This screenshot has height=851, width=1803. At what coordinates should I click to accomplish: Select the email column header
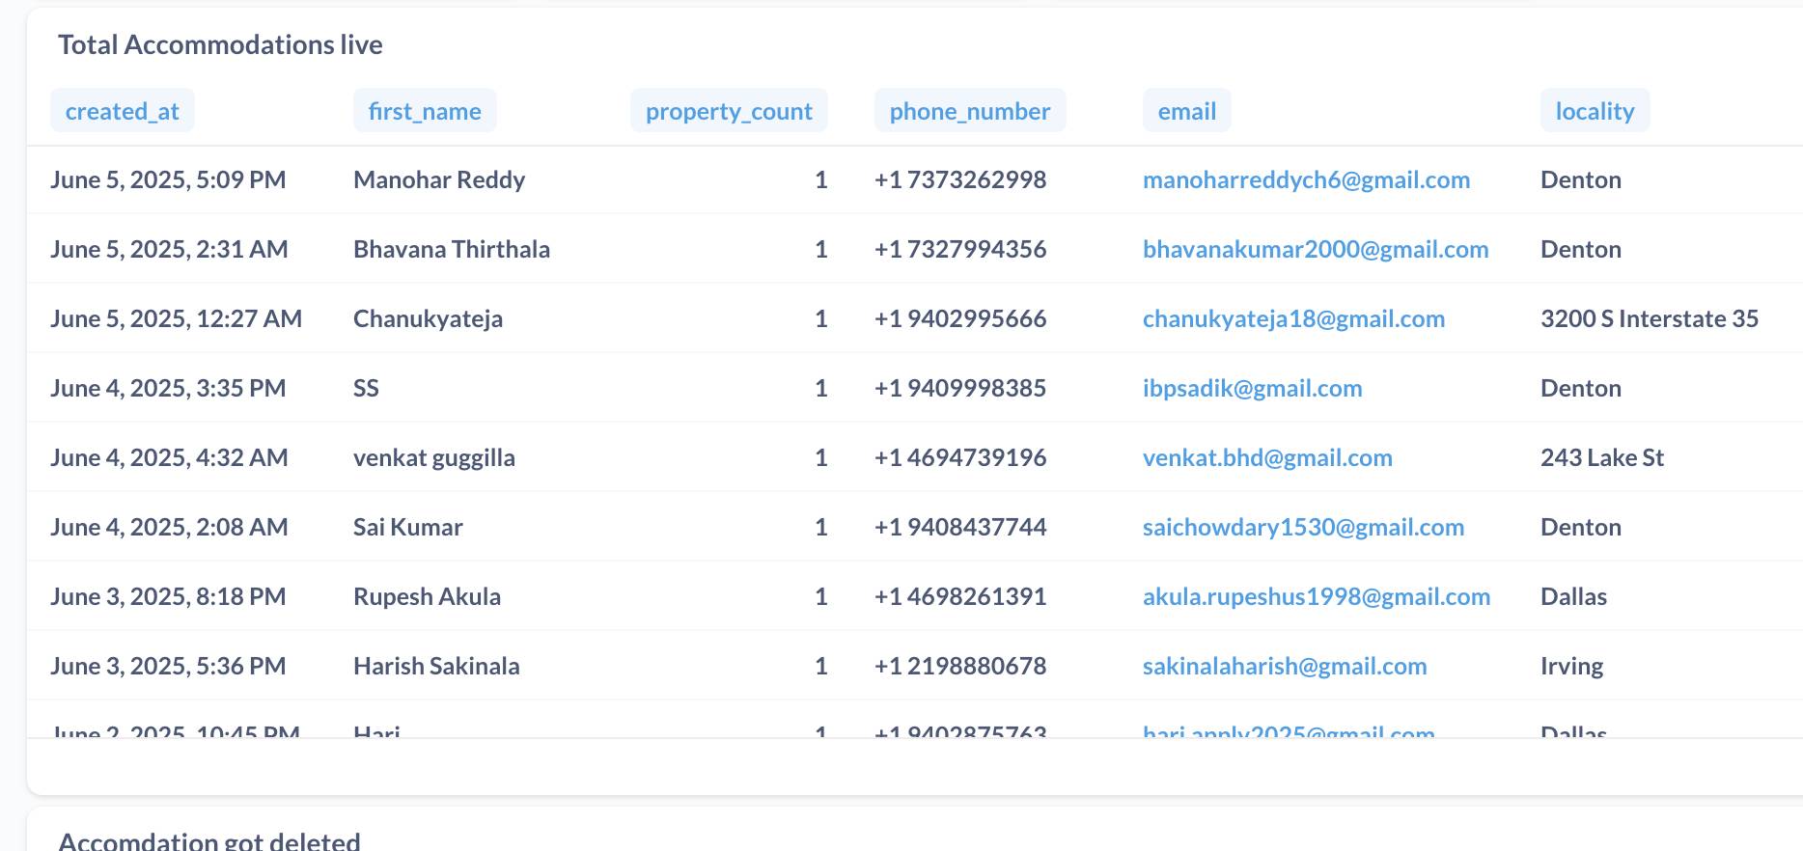click(1186, 111)
